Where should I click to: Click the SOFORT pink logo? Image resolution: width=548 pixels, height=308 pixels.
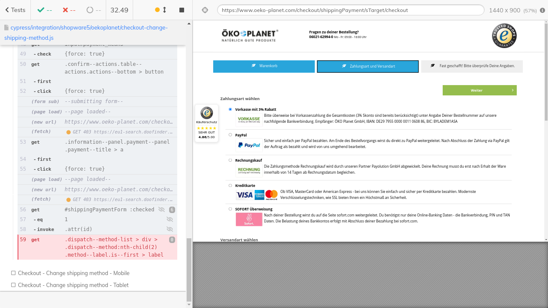[249, 219]
